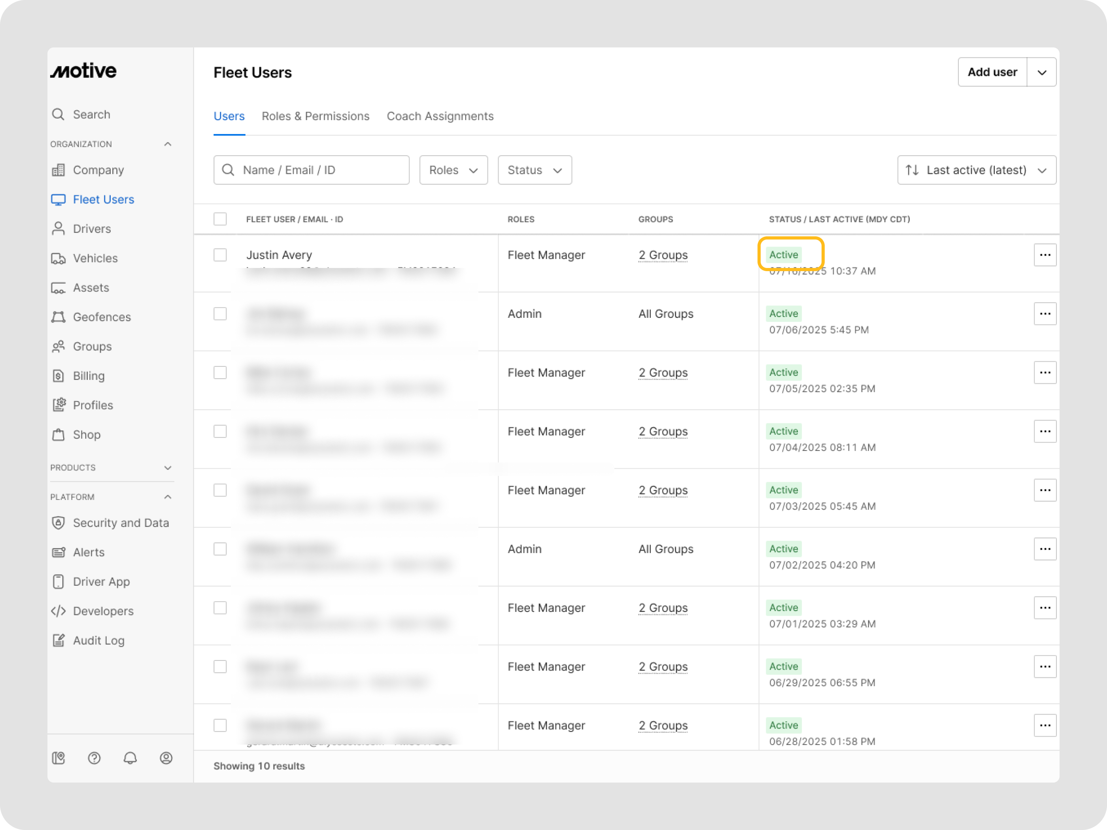Click the Audit Log icon

click(59, 640)
